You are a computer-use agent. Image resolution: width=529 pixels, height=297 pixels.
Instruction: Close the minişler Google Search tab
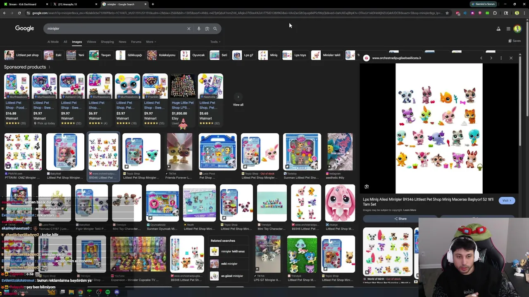[145, 4]
